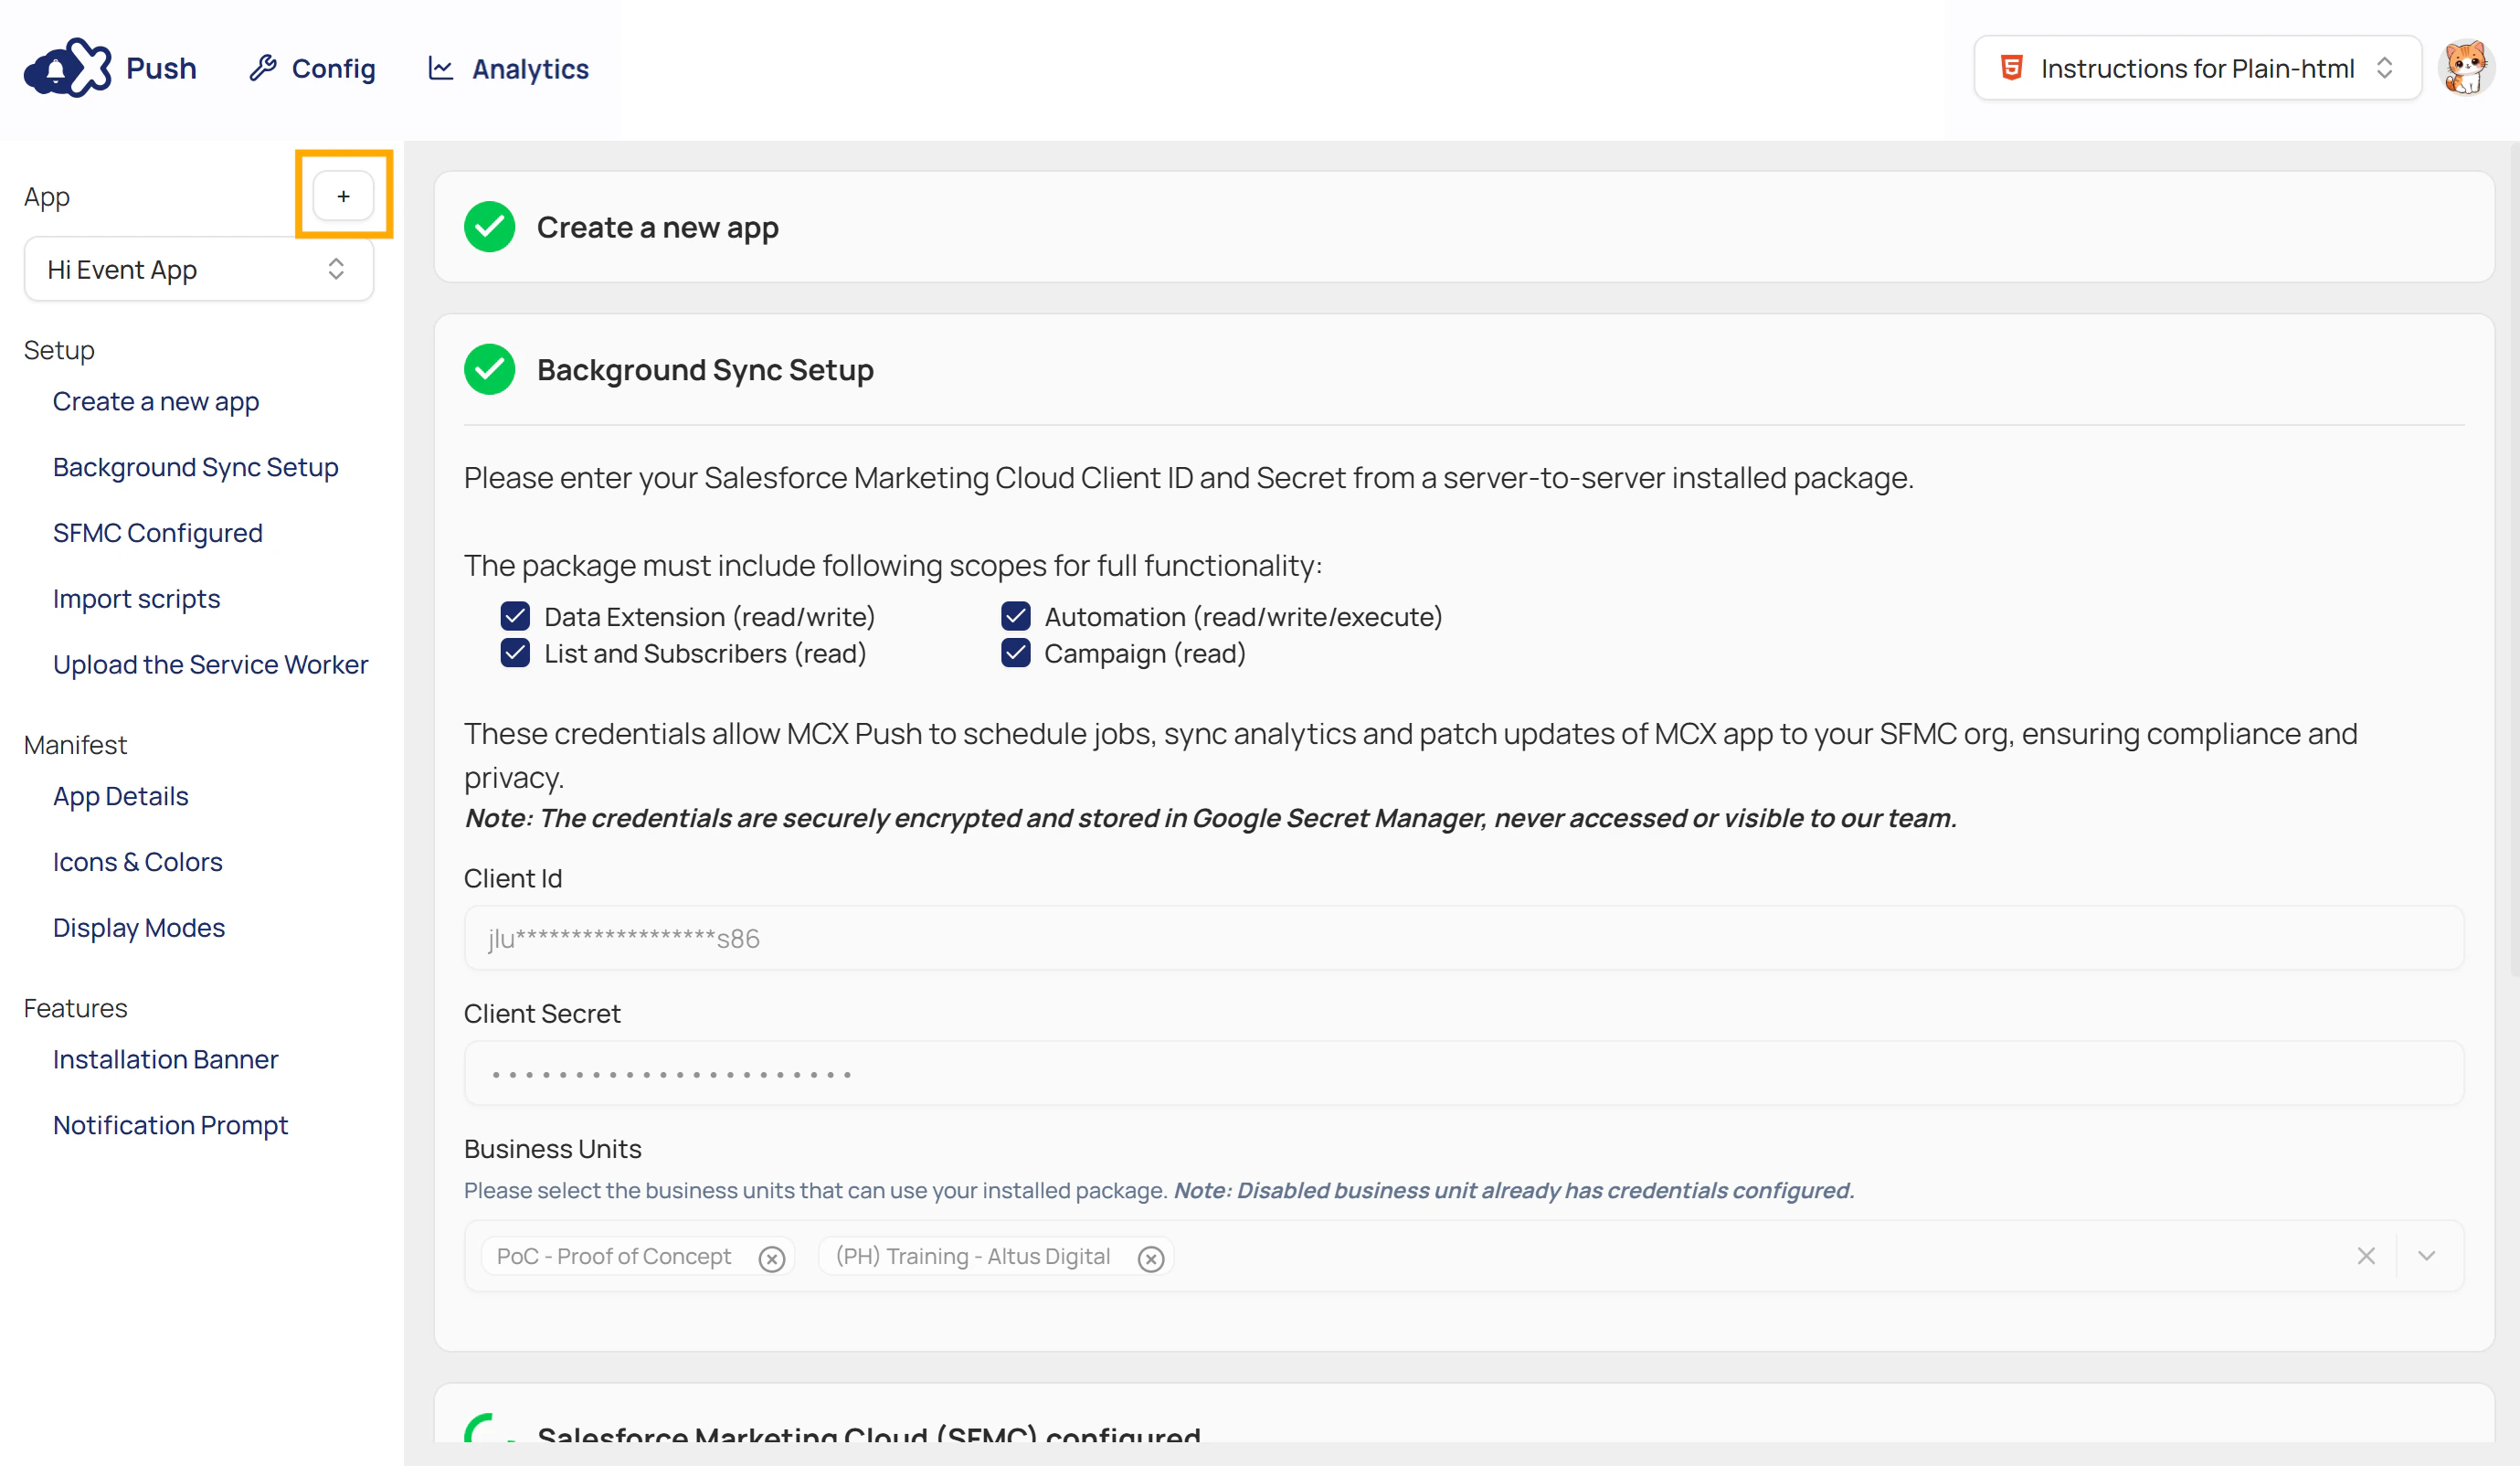Screen dimensions: 2520x1466
Task: Open Display Modes manifest link
Action: coord(139,927)
